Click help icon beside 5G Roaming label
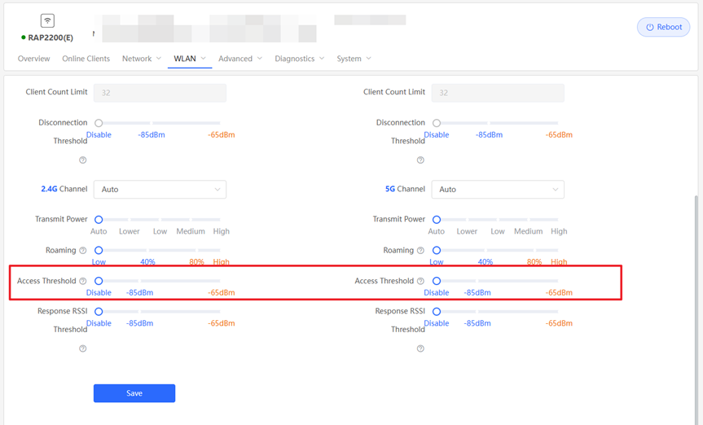703x425 pixels. click(x=420, y=251)
